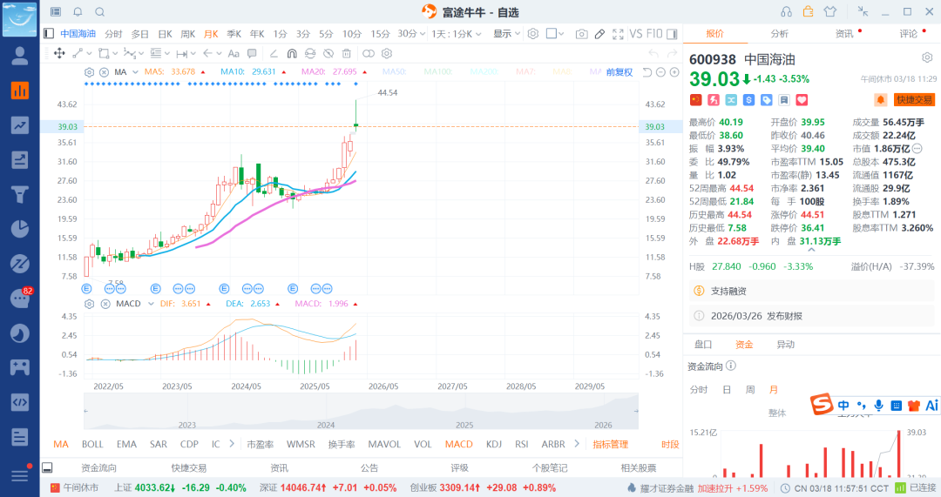
Task: Open the account profile in the sidebar
Action: tap(19, 56)
